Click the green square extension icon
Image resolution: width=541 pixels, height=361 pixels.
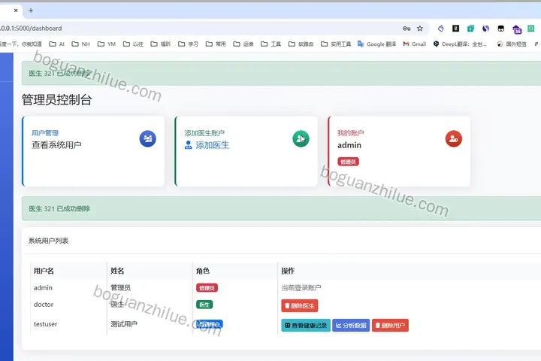point(531,29)
